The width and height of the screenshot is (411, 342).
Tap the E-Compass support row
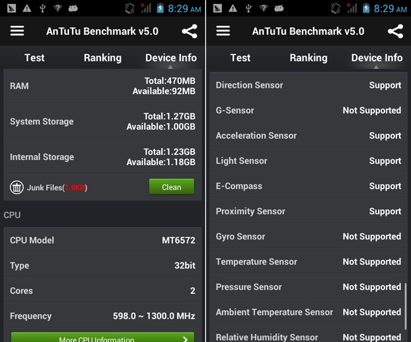point(309,186)
